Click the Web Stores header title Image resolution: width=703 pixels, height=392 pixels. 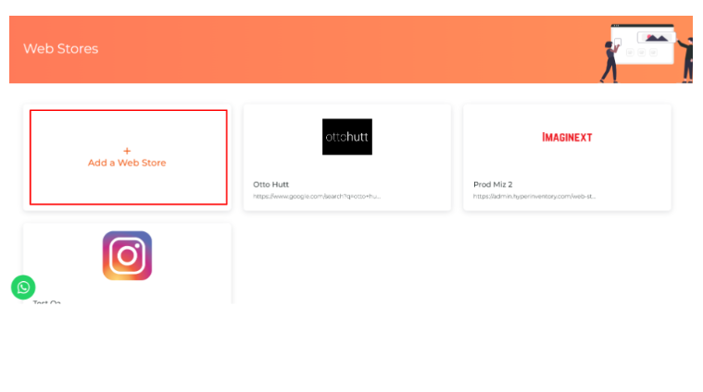[x=61, y=49]
